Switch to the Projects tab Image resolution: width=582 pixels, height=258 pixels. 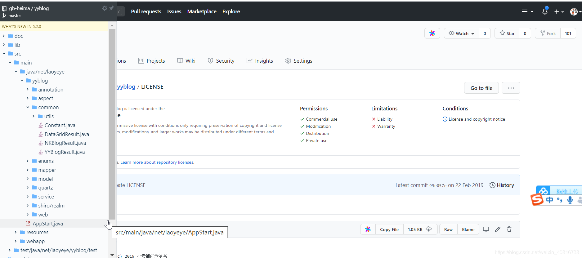[151, 61]
